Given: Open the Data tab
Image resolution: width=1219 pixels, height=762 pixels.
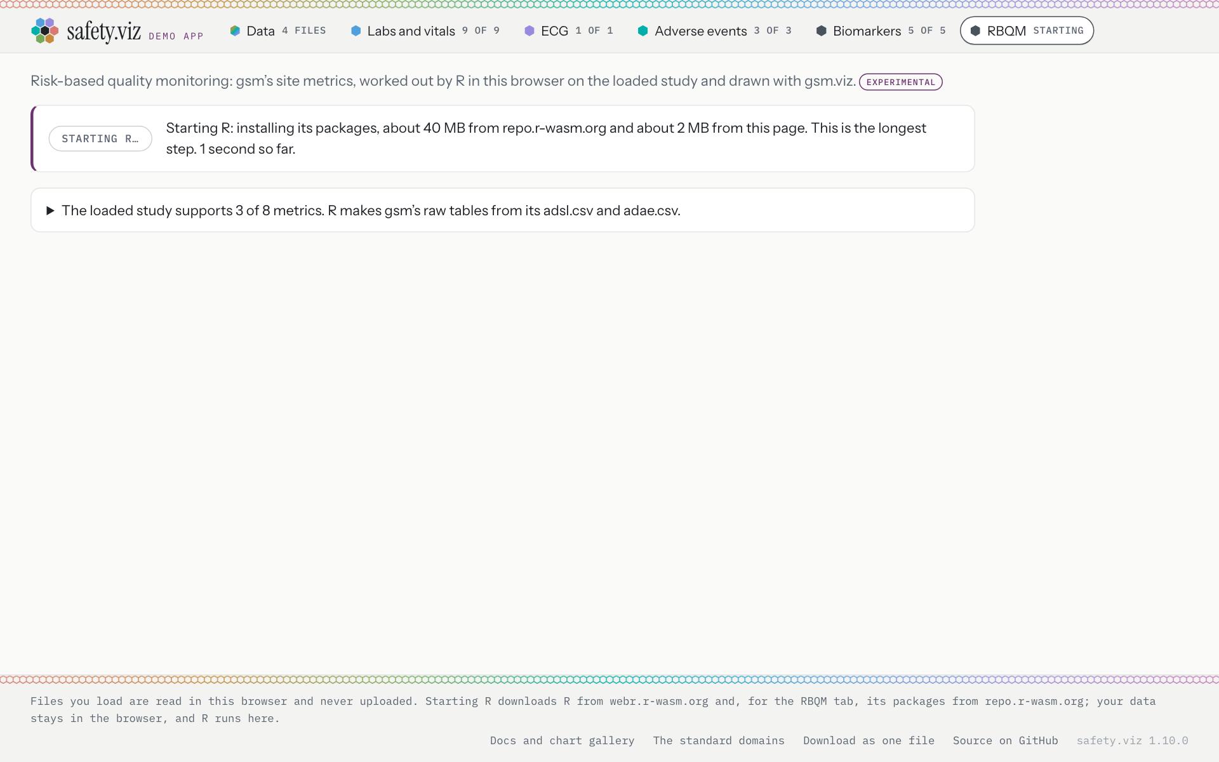Looking at the screenshot, I should (278, 30).
